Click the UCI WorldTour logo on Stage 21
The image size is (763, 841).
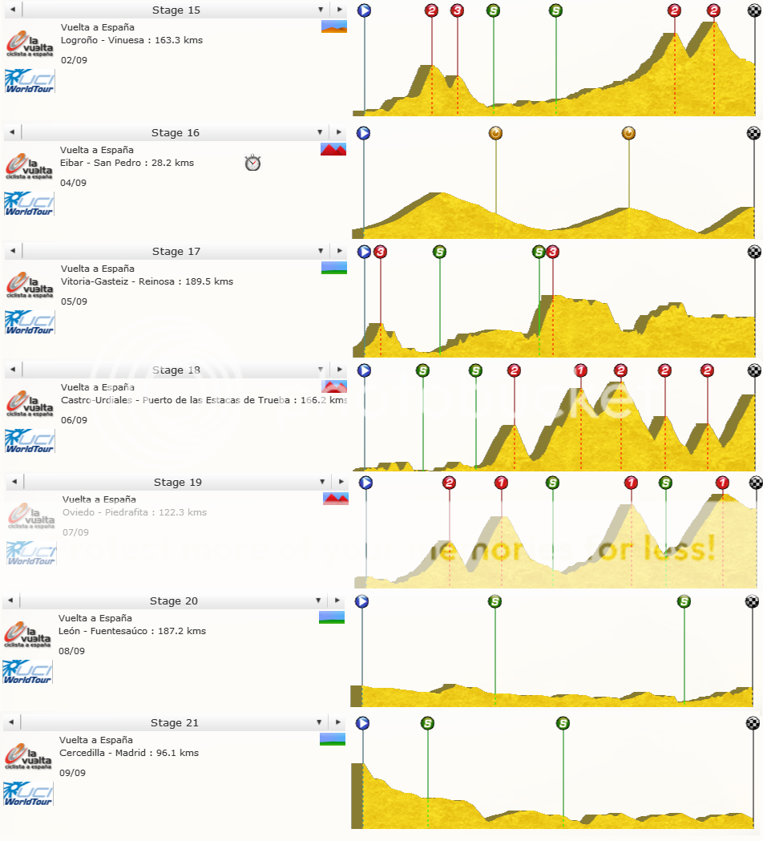[x=29, y=793]
